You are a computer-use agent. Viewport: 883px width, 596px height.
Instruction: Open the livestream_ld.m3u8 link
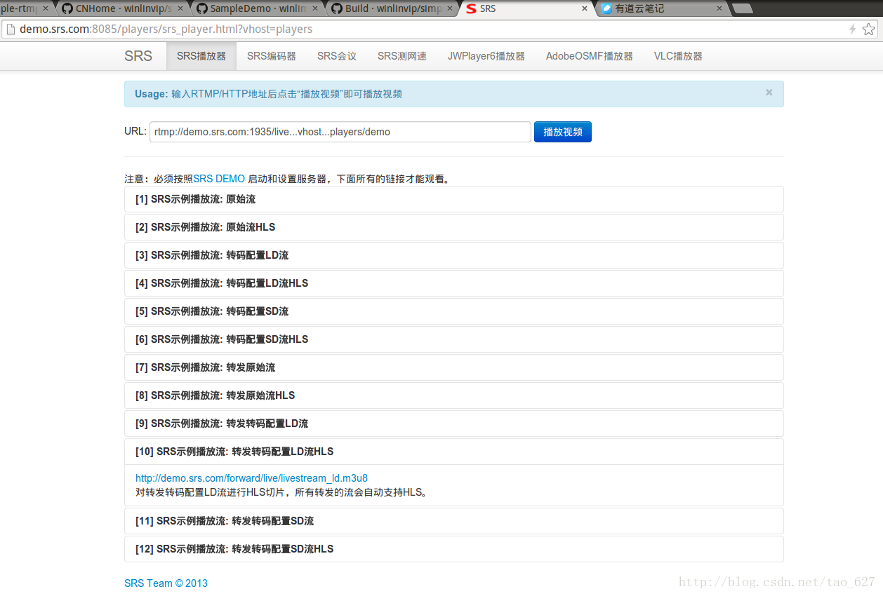(251, 478)
